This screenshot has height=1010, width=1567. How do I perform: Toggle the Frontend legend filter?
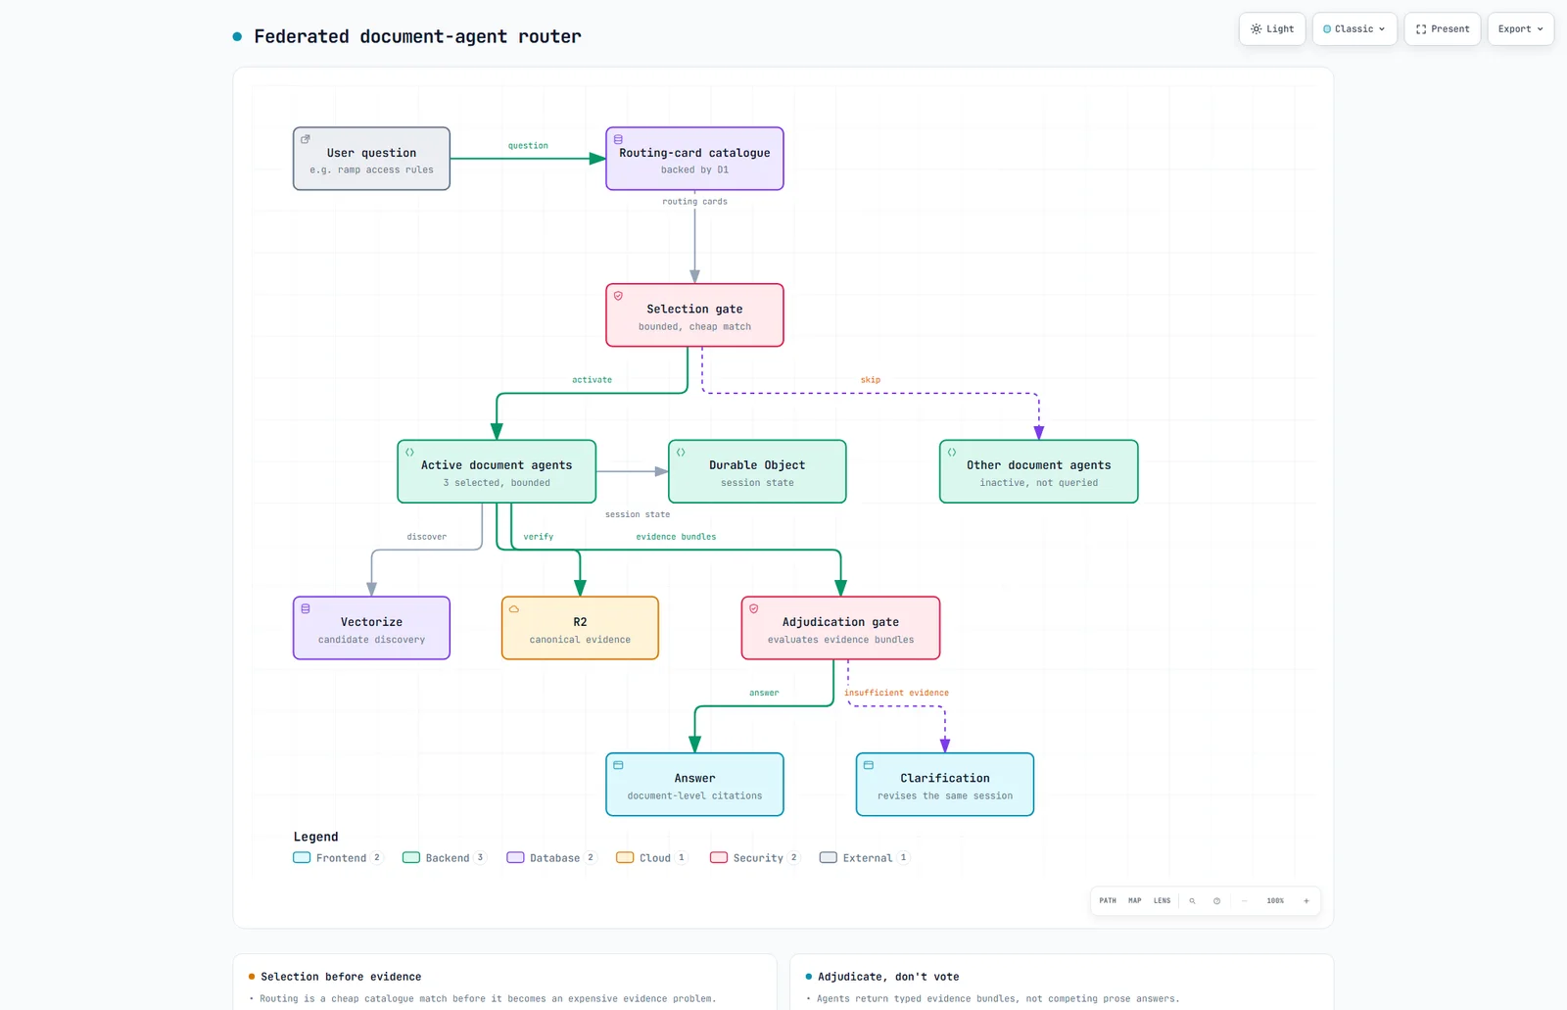coord(337,858)
